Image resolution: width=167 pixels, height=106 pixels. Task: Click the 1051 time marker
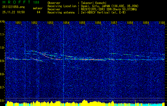click(18, 23)
